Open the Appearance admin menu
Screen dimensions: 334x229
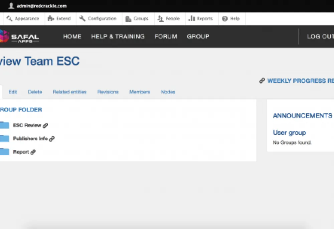pos(27,19)
